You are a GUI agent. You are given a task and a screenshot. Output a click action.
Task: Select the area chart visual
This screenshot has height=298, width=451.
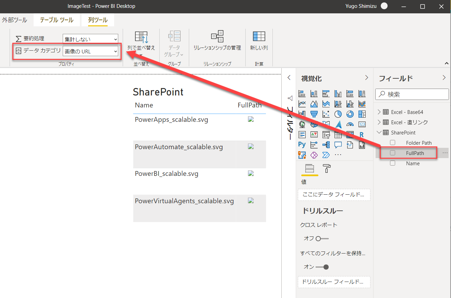[314, 104]
